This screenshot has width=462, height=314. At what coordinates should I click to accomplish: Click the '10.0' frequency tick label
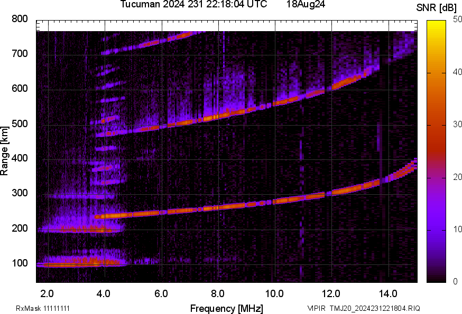(274, 294)
